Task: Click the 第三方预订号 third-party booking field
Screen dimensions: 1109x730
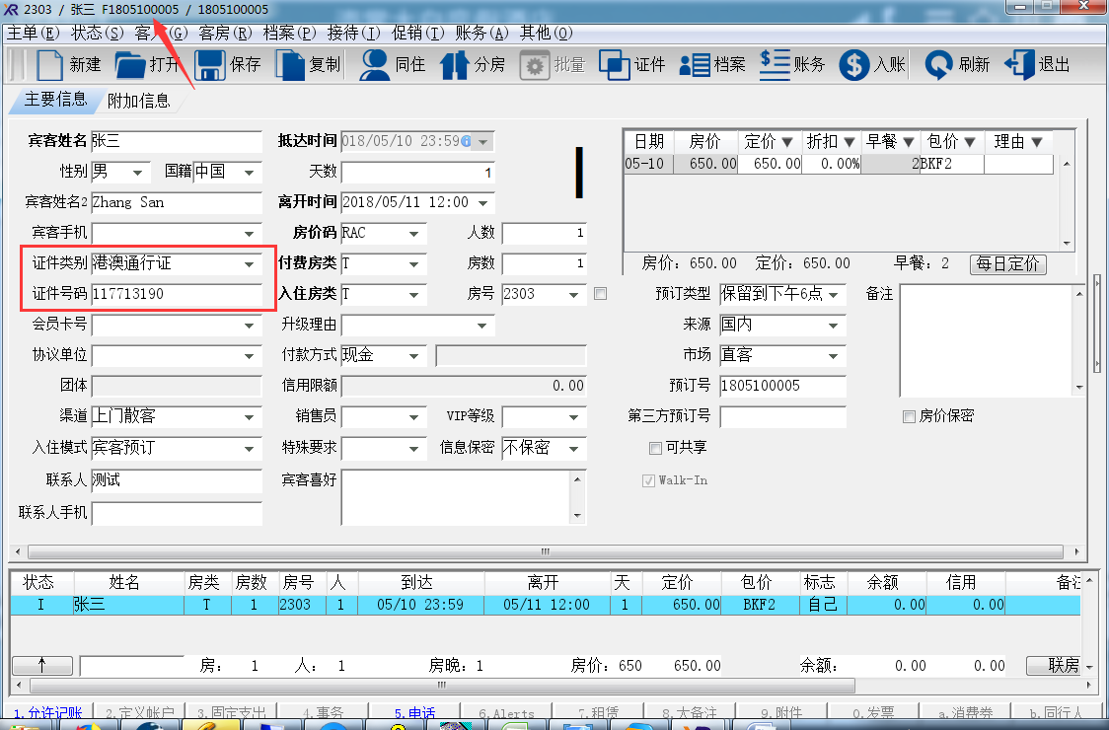Action: pos(783,417)
